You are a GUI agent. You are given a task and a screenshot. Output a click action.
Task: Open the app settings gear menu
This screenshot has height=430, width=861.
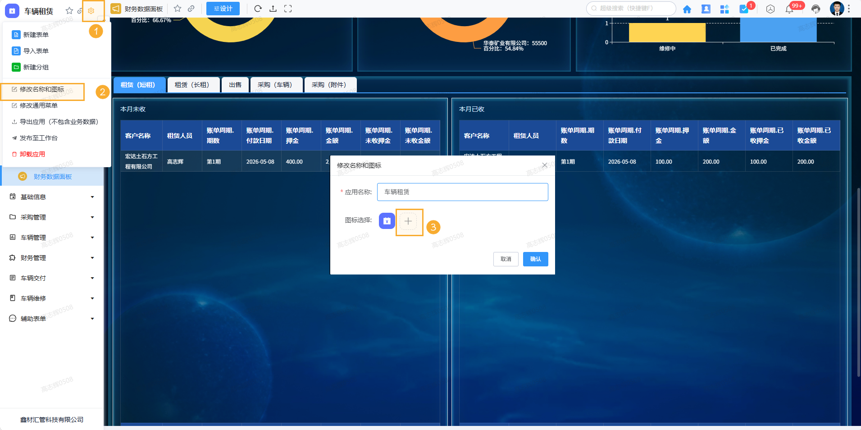[x=91, y=11]
